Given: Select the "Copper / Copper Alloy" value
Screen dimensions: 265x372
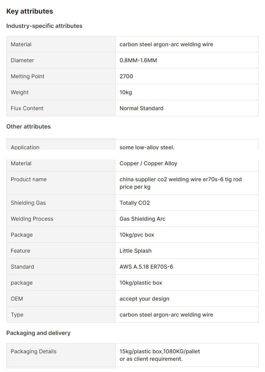Looking at the screenshot, I should (148, 163).
